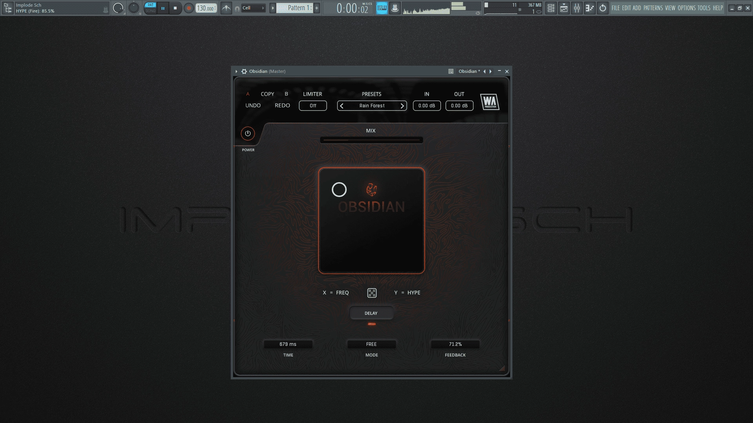Toggle the typing keyboard to piano icon
This screenshot has width=753, height=423.
point(382,8)
